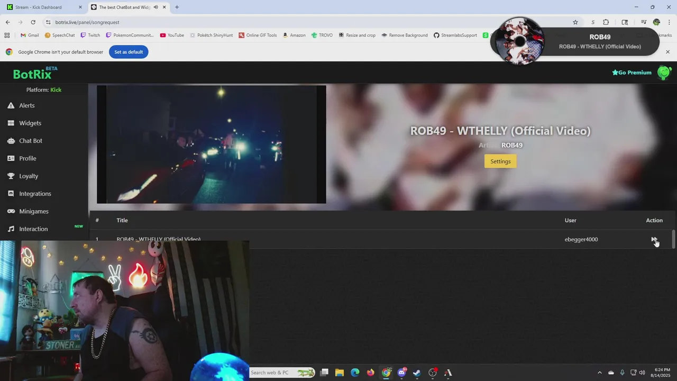The width and height of the screenshot is (677, 381).
Task: Click the Search web & PC box
Action: pyautogui.click(x=282, y=373)
